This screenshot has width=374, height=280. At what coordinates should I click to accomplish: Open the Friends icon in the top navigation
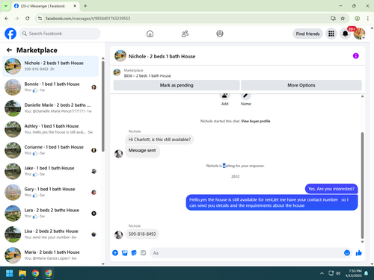pos(185,34)
